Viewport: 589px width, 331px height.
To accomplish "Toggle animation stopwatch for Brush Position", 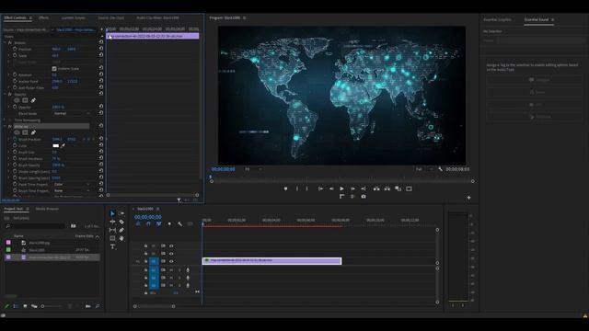I will [x=15, y=139].
